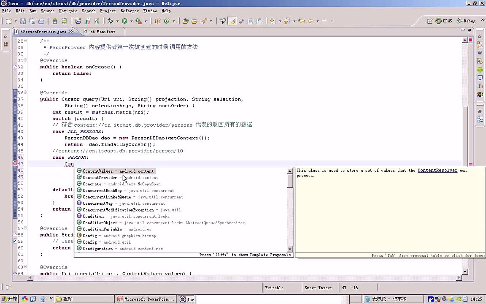Click the Open Type icon

(x=185, y=21)
